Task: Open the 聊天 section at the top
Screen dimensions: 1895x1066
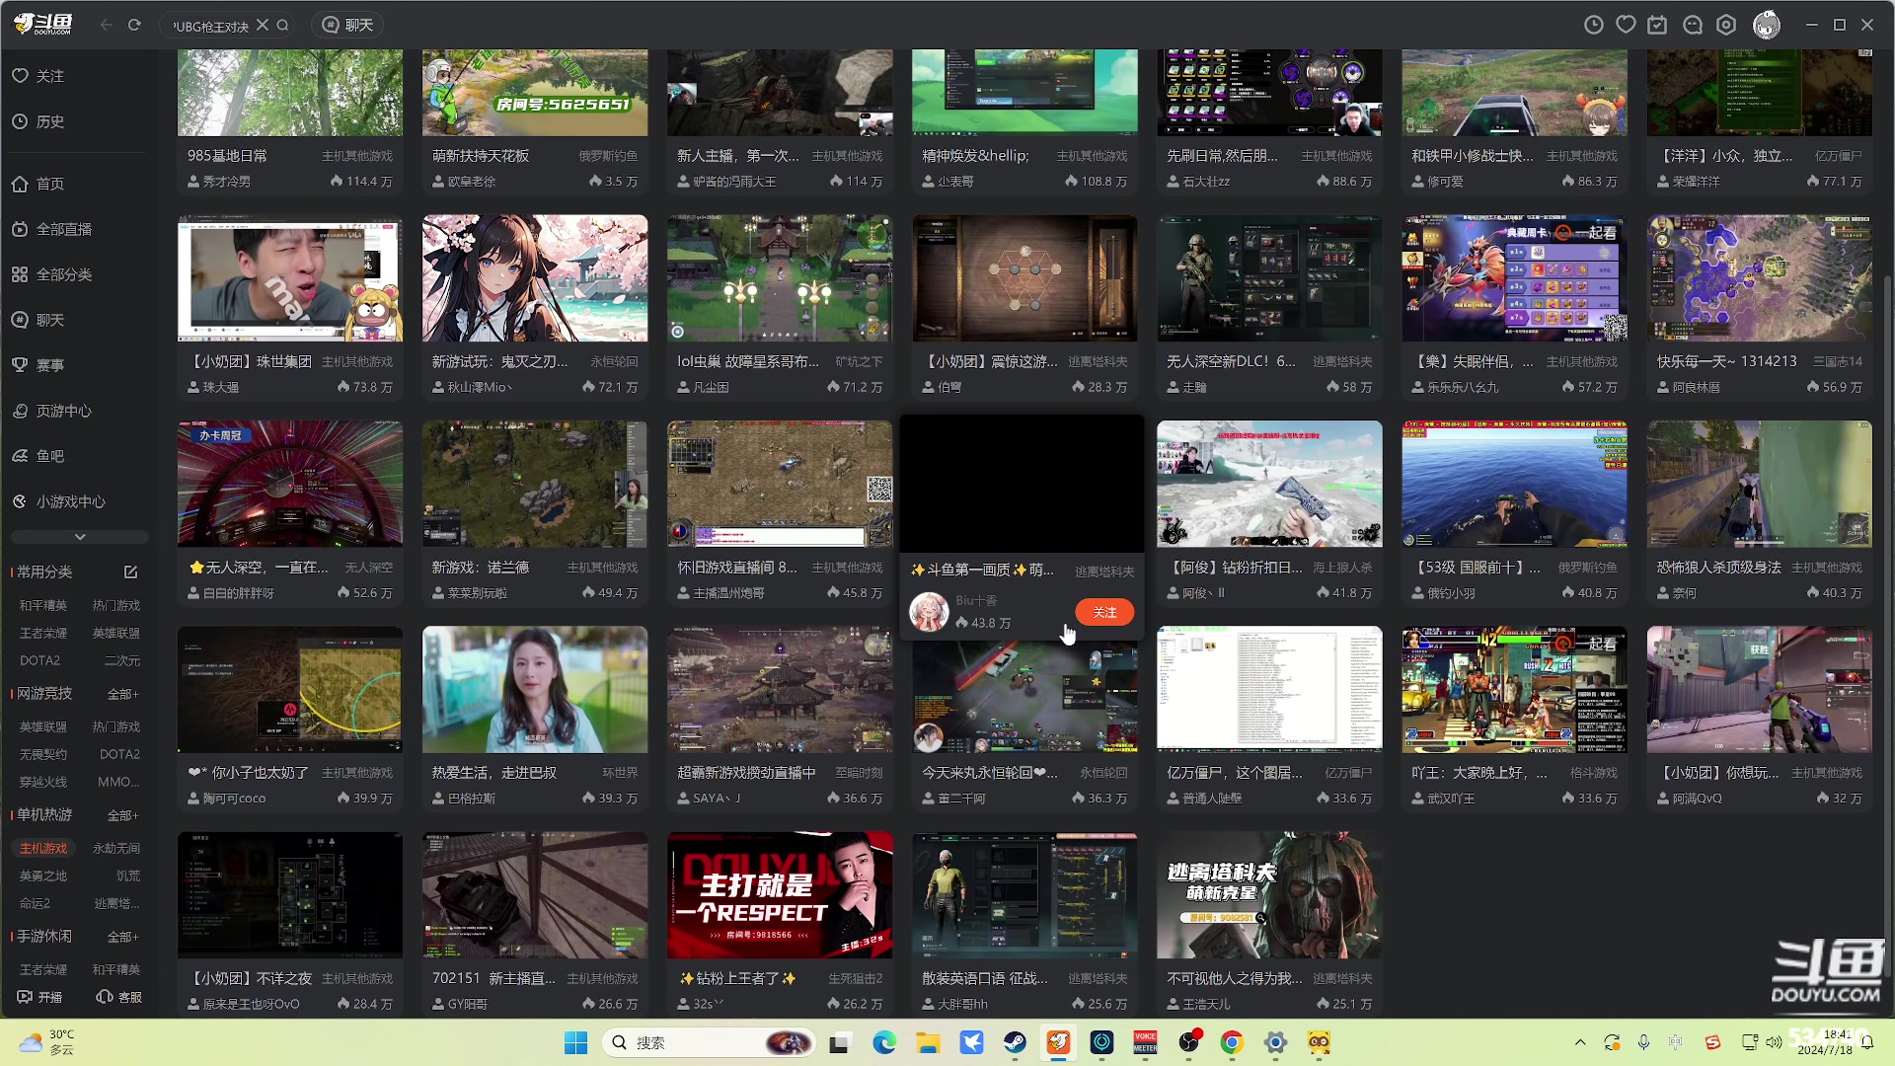Action: coord(346,24)
